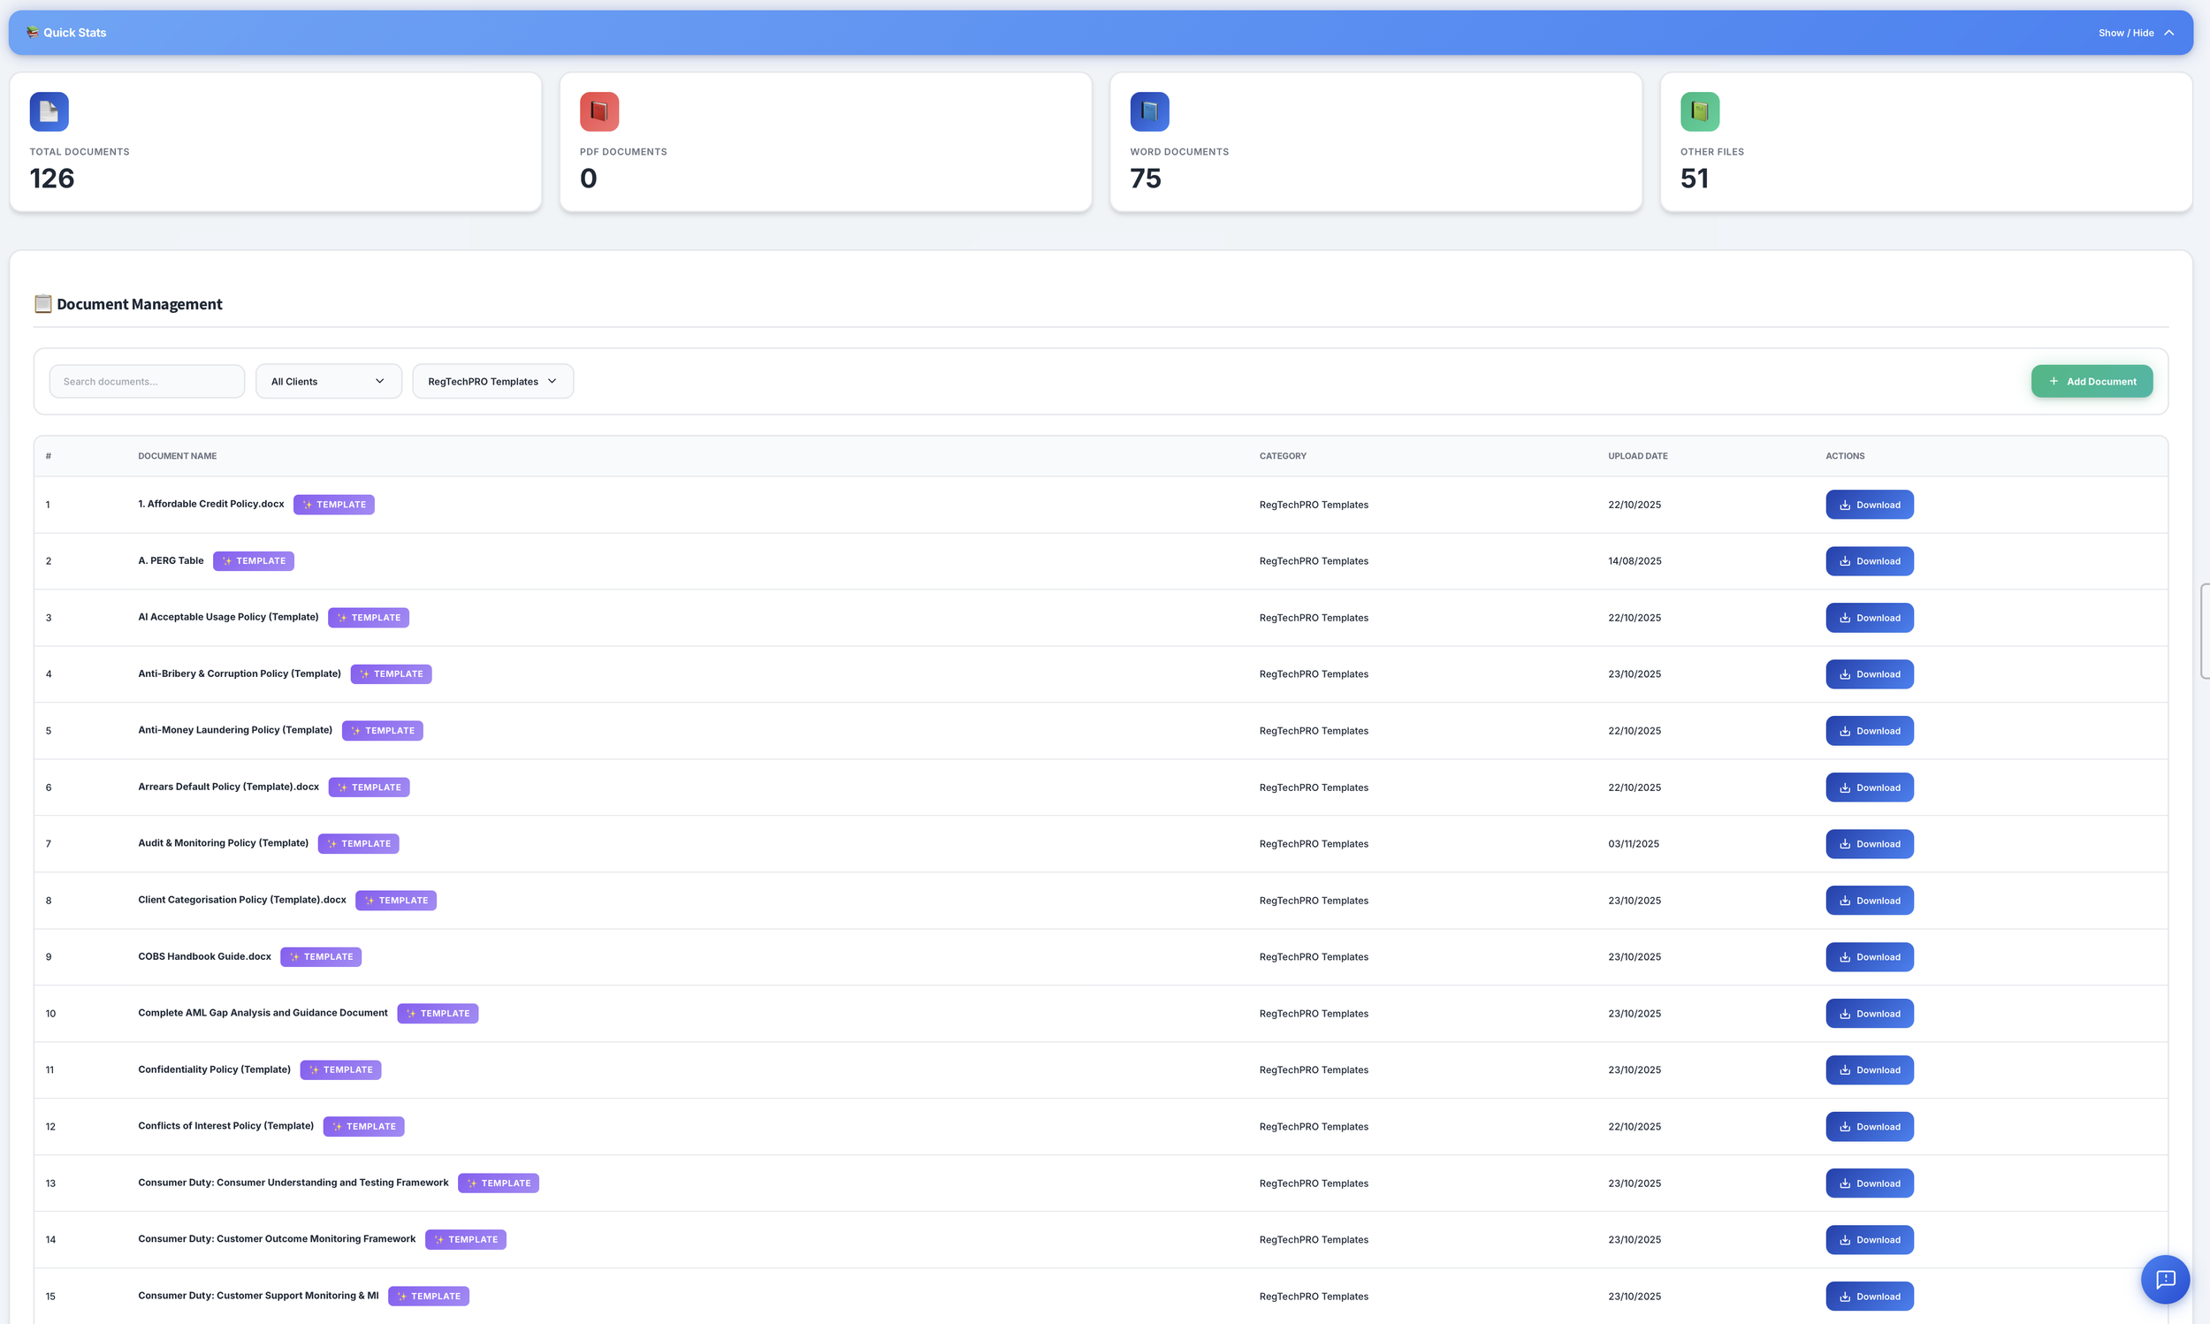Click TEMPLATE badge on A. PERG Table
This screenshot has width=2210, height=1324.
(x=254, y=561)
